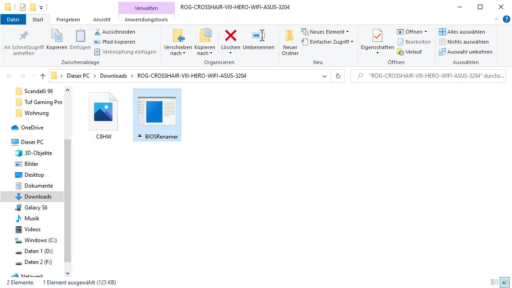Switch to the Ansicht tab
This screenshot has height=288, width=512.
pyautogui.click(x=102, y=20)
